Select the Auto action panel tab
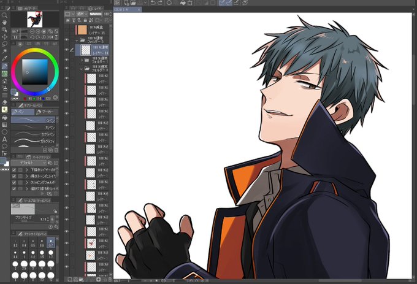The image size is (417, 284). click(x=38, y=157)
